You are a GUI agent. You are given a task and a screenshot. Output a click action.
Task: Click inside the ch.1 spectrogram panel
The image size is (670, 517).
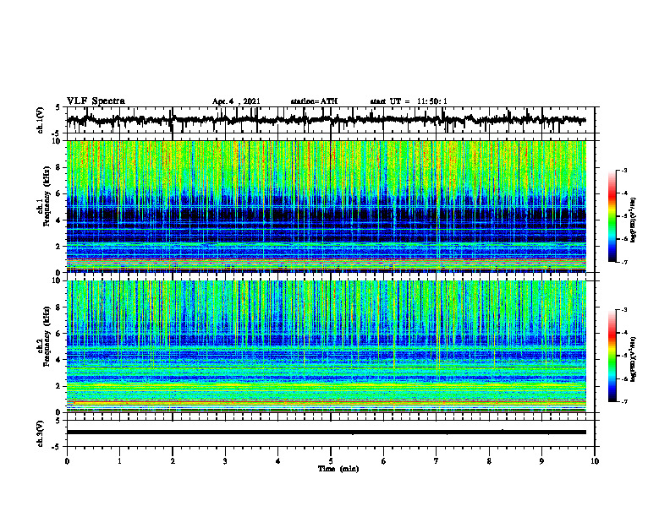pyautogui.click(x=327, y=206)
